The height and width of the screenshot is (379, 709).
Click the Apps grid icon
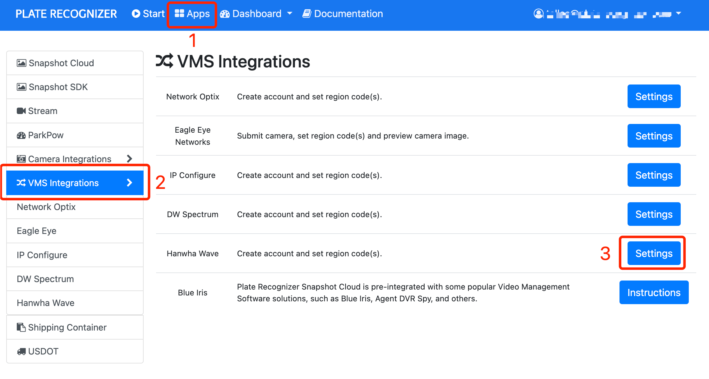(x=179, y=13)
